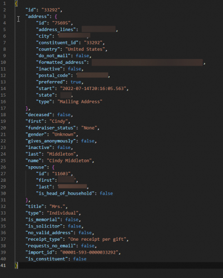223x278 pixels.
Task: Click the "00001-593-0000033292" import id value
Action: (x=89, y=252)
